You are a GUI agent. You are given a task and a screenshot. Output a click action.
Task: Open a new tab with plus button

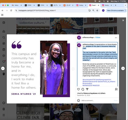tap(116, 5)
